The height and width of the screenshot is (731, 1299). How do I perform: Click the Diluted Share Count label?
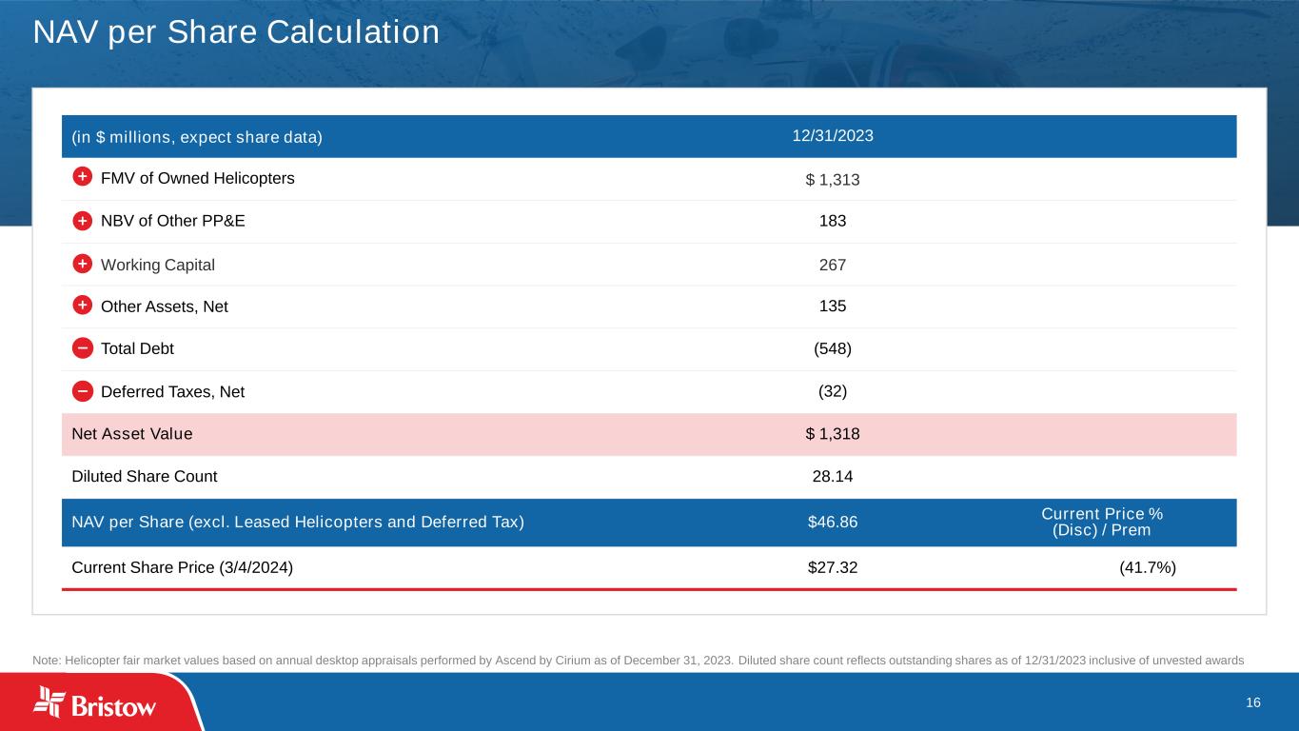coord(145,476)
